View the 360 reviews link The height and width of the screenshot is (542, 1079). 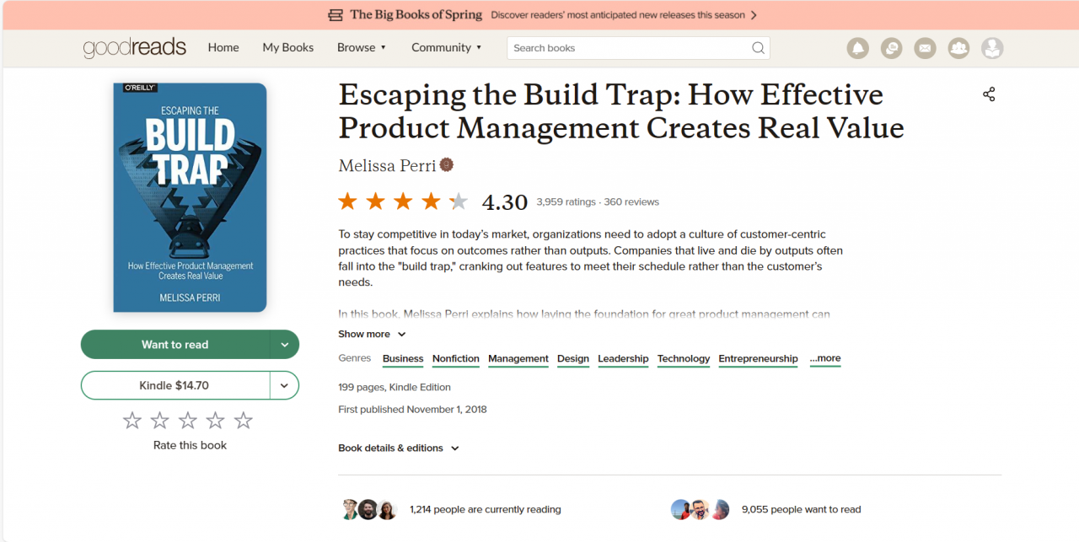tap(631, 201)
